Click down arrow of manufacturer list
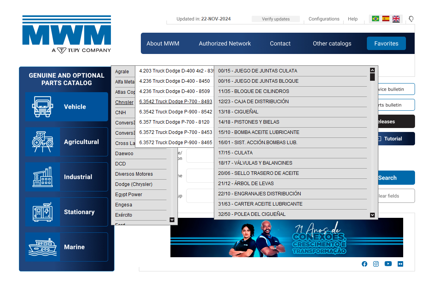 pyautogui.click(x=172, y=220)
